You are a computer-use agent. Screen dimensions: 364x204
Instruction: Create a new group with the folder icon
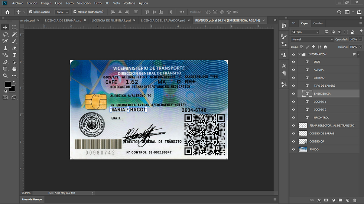341,200
